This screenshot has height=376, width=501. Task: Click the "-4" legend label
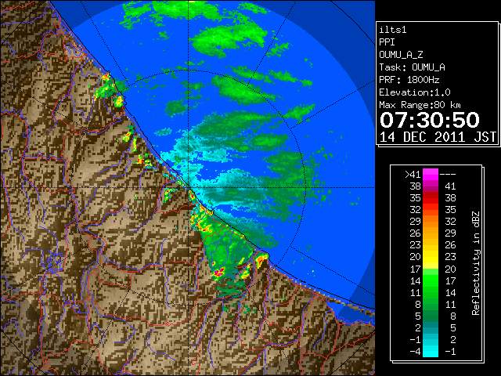tap(415, 352)
